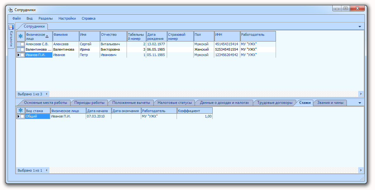Switch to Звания и чины tab
The height and width of the screenshot is (190, 375).
click(330, 103)
